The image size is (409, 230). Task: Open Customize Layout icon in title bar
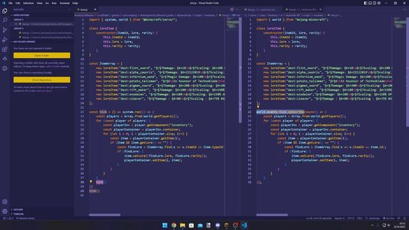(379, 3)
